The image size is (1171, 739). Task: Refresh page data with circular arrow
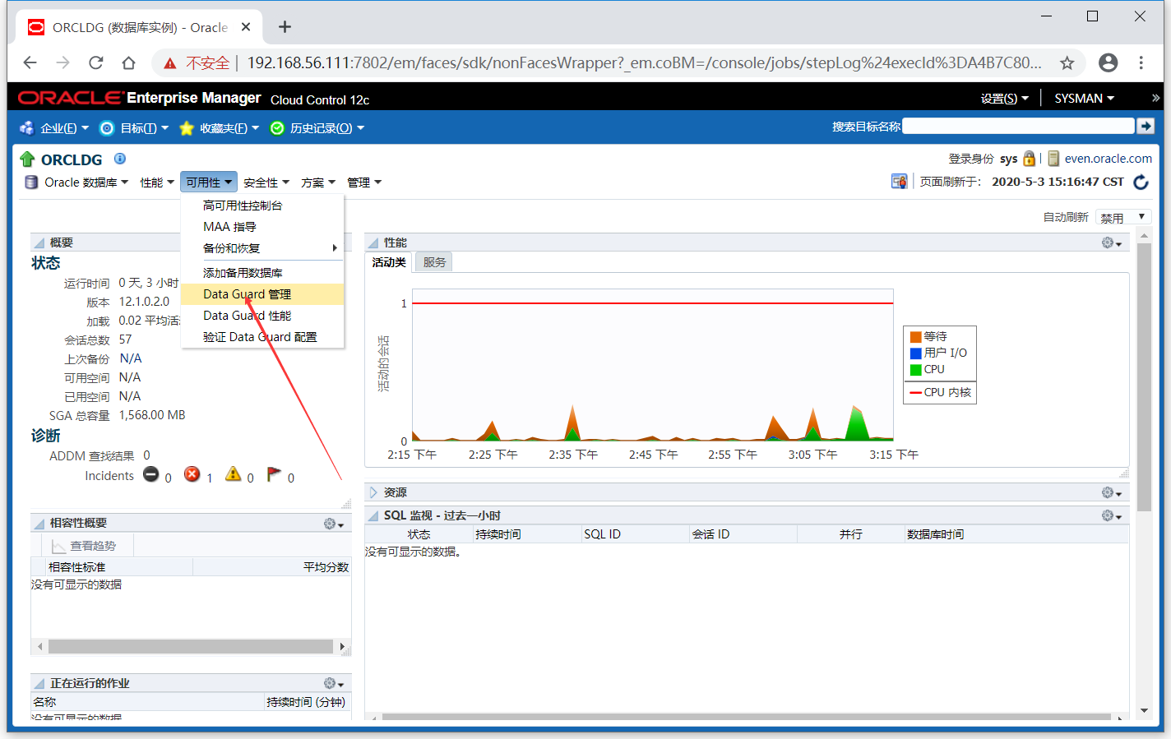pos(1141,182)
